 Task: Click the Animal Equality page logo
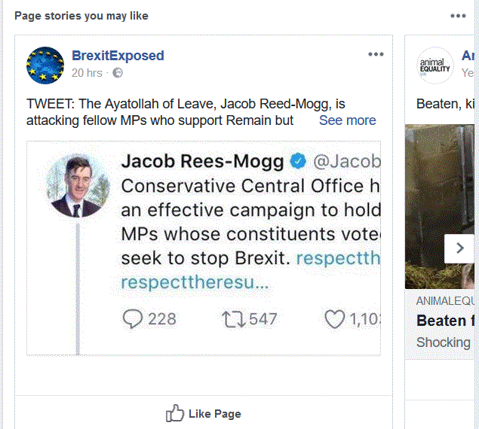(435, 65)
